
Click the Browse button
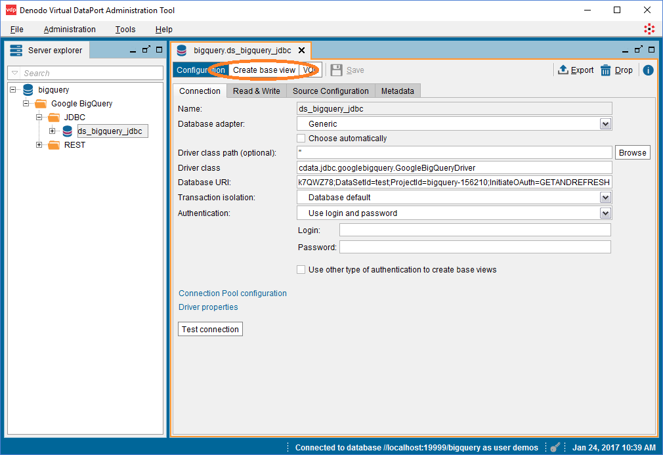point(633,153)
